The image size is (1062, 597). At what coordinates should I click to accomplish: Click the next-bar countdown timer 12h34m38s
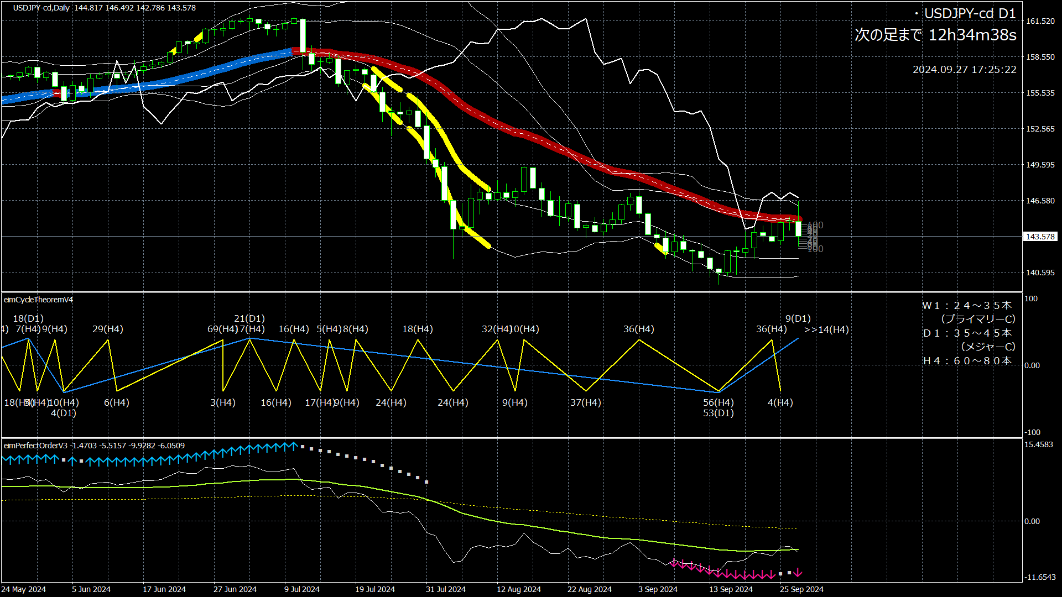(972, 35)
